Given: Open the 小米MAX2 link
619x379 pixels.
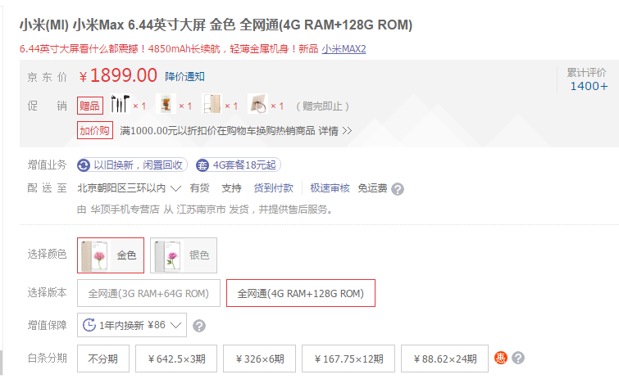Looking at the screenshot, I should pos(344,49).
